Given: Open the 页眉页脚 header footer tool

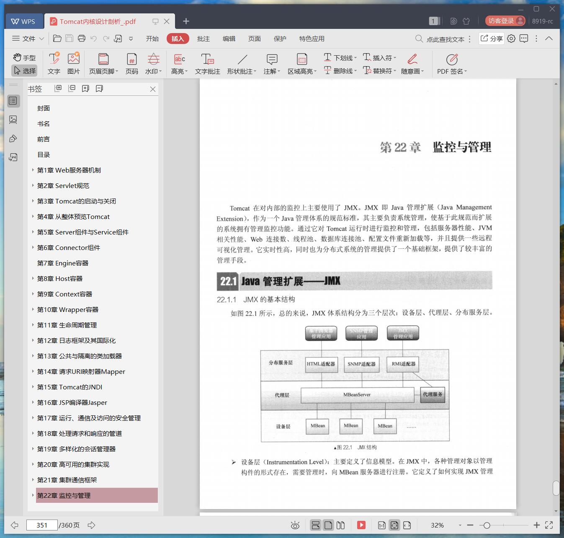Looking at the screenshot, I should 103,64.
